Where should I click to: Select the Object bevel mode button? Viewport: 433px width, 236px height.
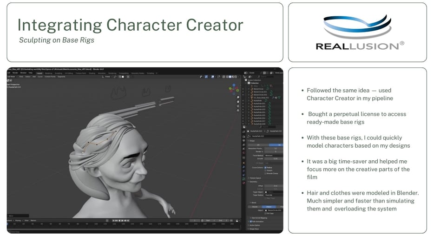click(269, 207)
